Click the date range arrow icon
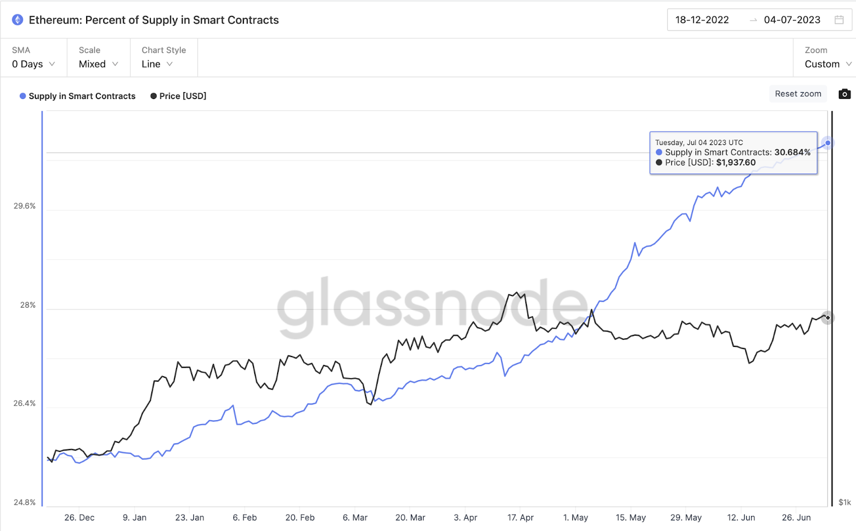The height and width of the screenshot is (531, 856). (x=753, y=20)
